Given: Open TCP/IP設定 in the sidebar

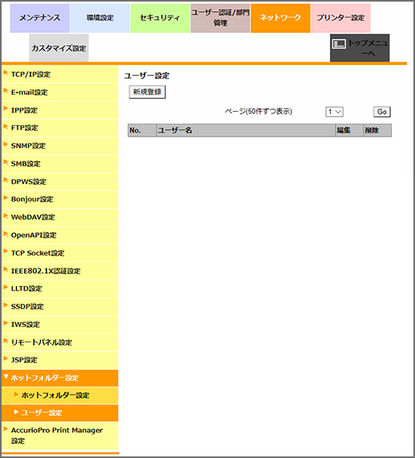Looking at the screenshot, I should (x=60, y=75).
